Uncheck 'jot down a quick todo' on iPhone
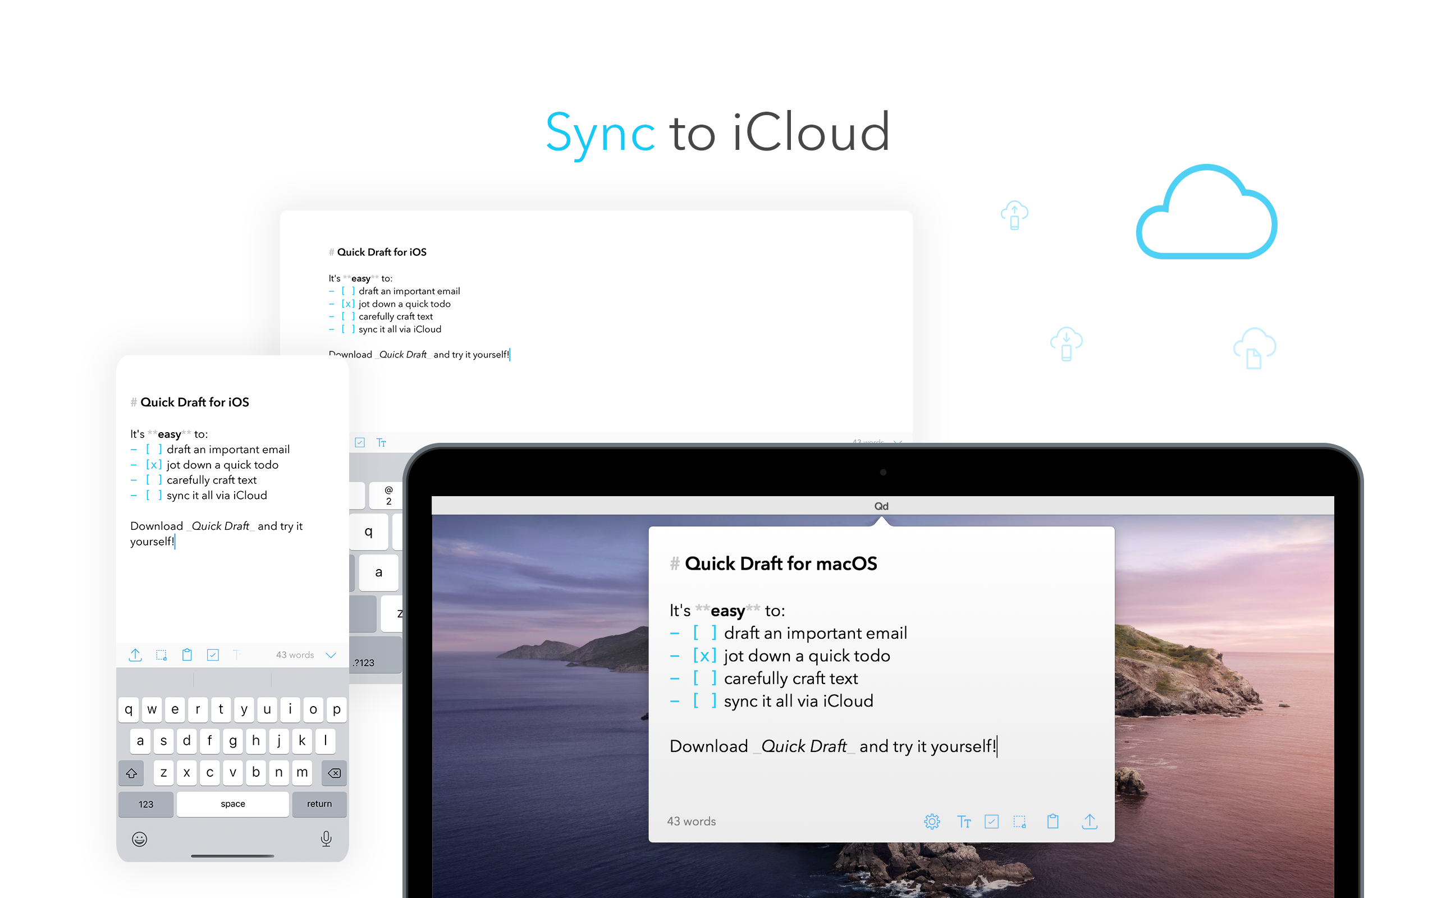1437x898 pixels. tap(154, 465)
